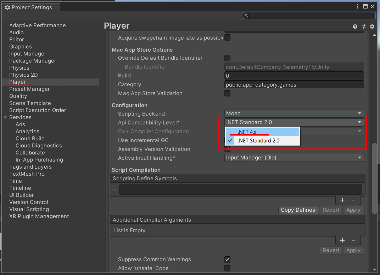Viewport: 380px width, 275px height.
Task: Open Package Manager settings
Action: tap(33, 61)
